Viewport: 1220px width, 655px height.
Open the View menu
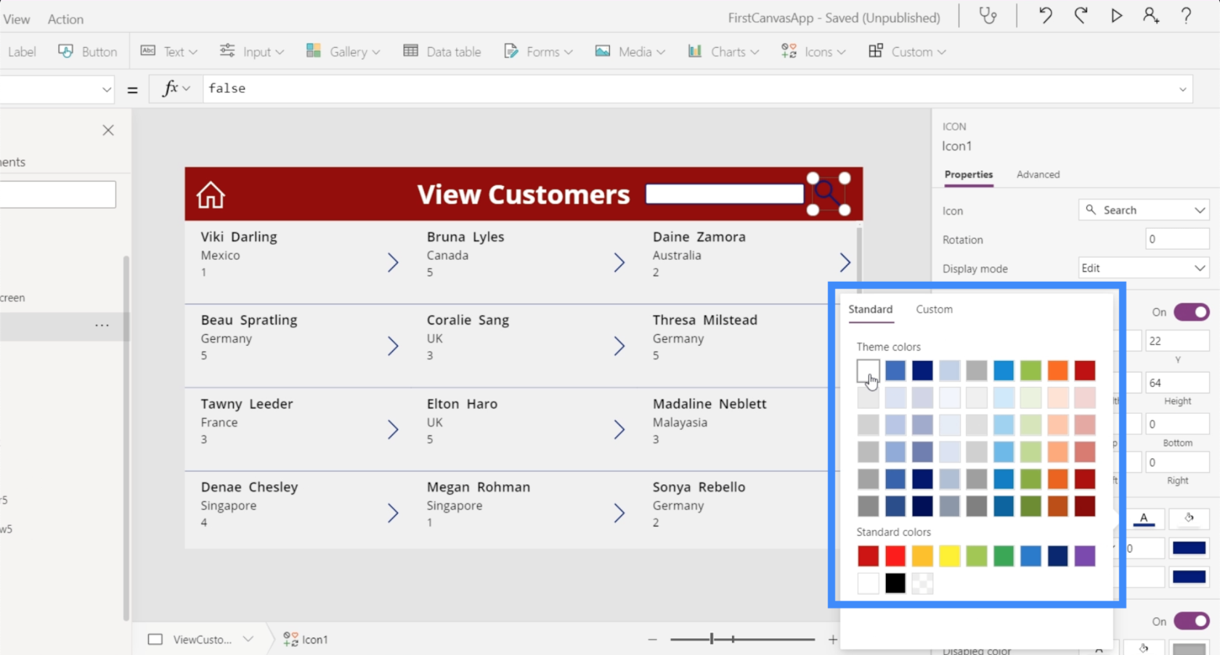(16, 19)
